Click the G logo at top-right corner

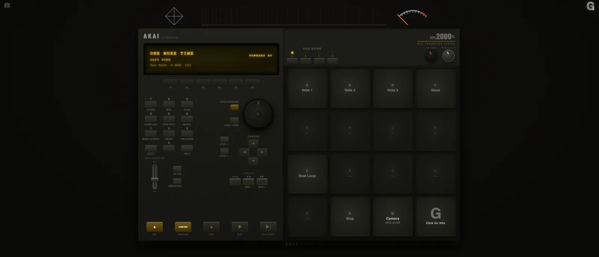tap(590, 6)
